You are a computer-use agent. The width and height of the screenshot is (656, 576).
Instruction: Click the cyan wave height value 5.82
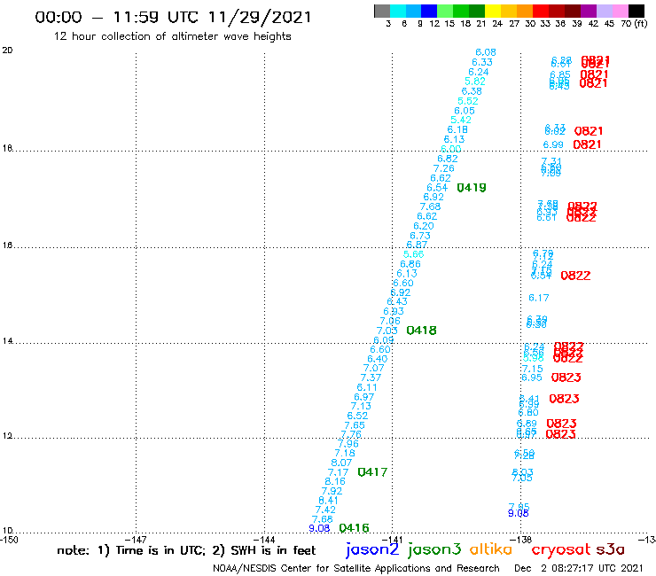[475, 82]
